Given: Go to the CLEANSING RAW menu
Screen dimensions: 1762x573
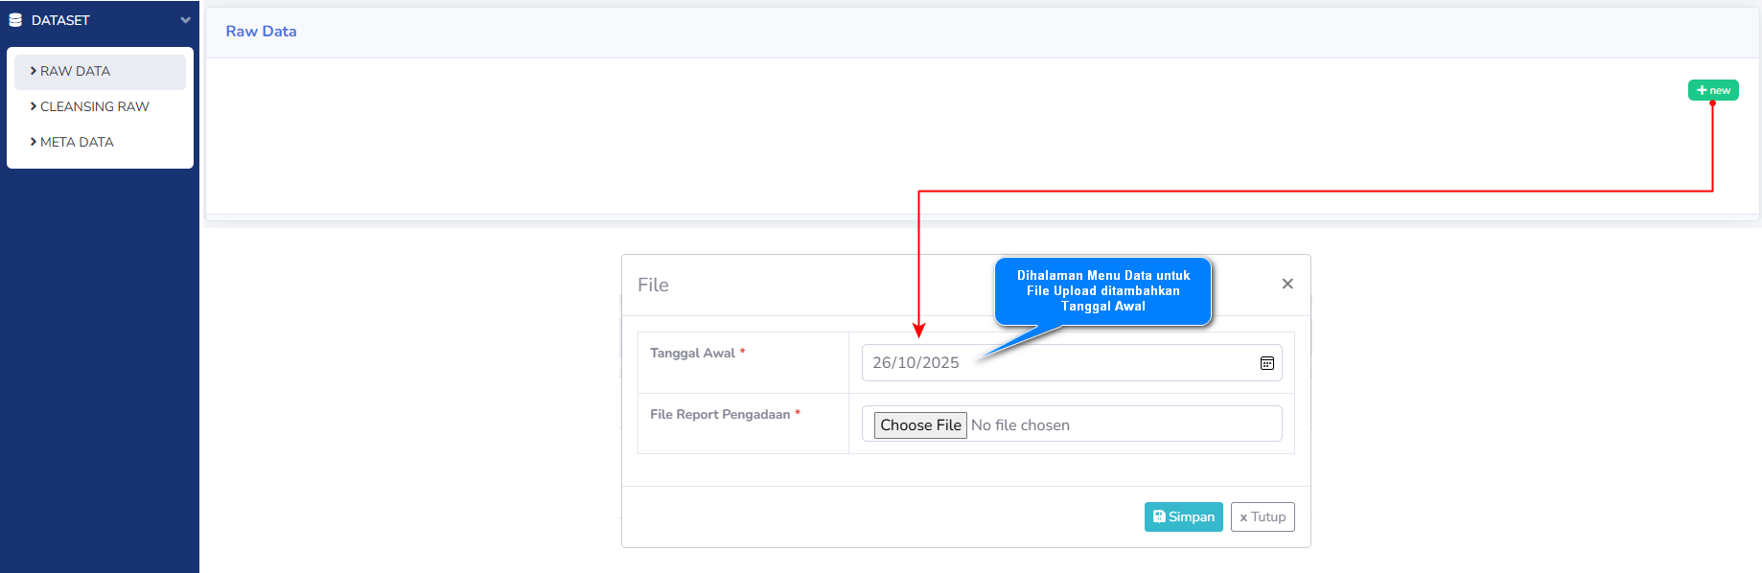Looking at the screenshot, I should point(94,106).
